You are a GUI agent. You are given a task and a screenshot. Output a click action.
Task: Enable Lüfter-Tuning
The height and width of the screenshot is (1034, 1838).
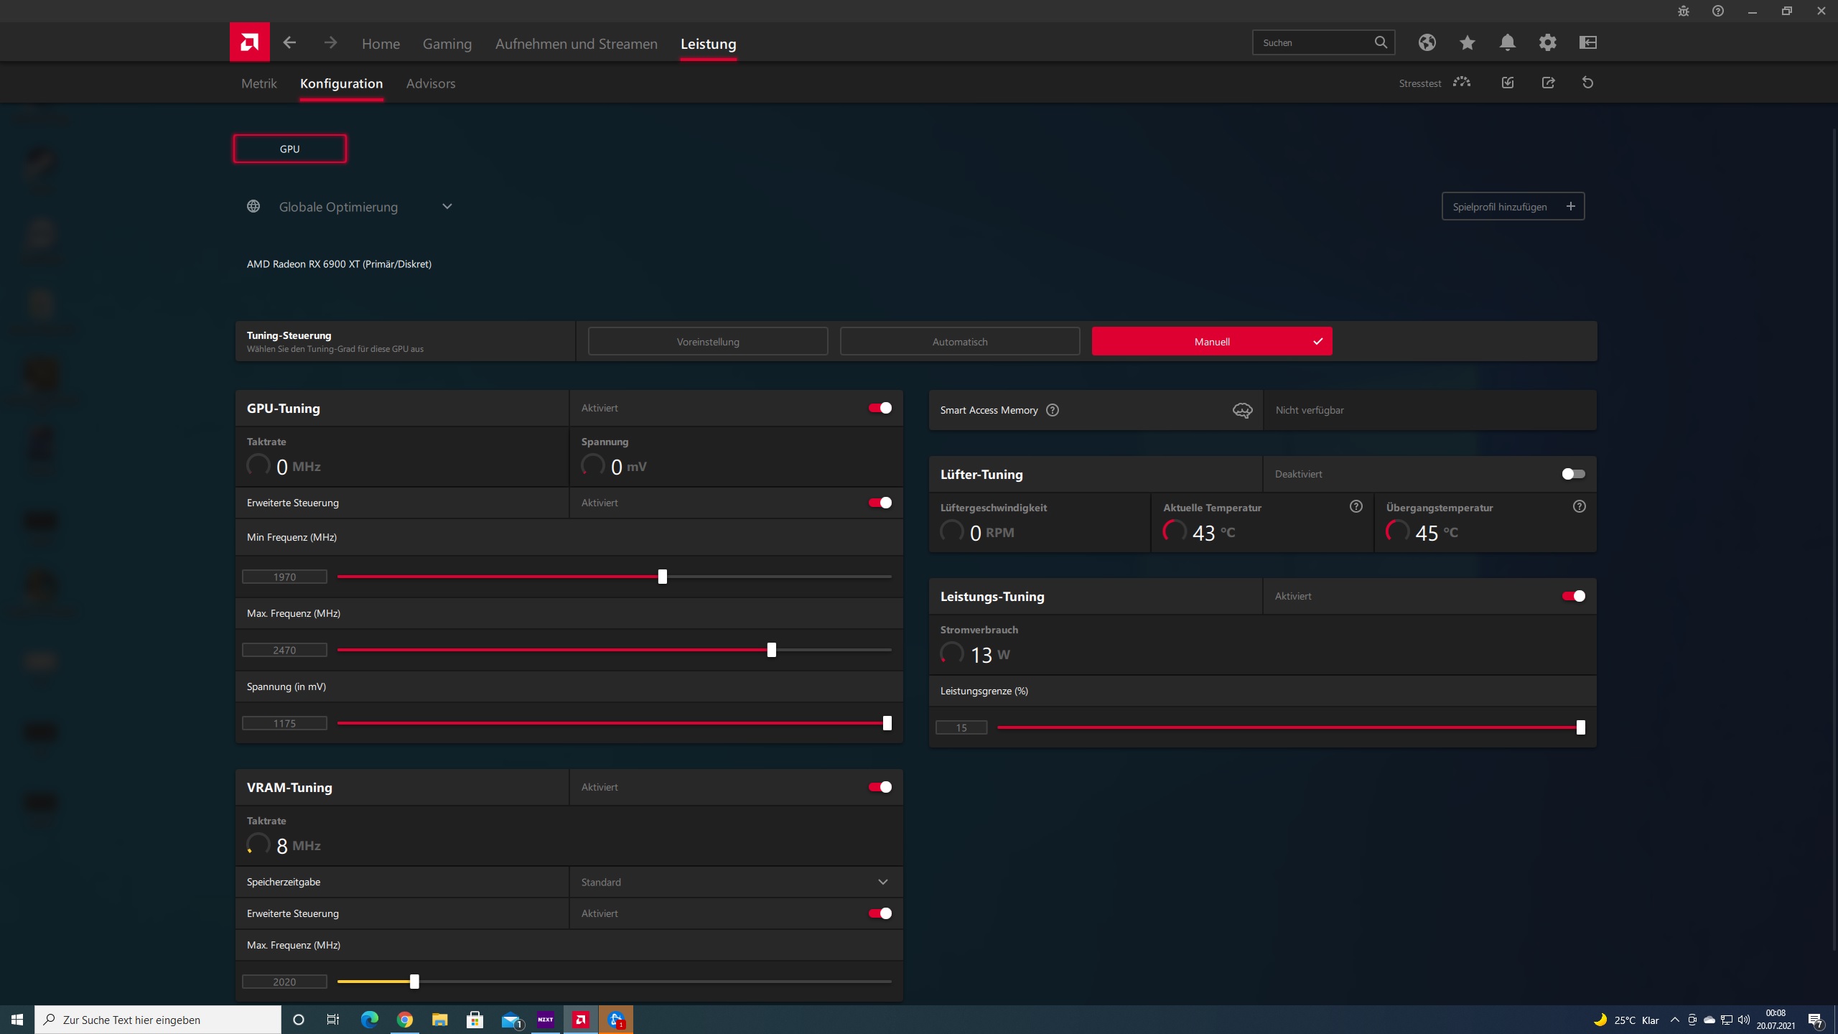coord(1572,473)
